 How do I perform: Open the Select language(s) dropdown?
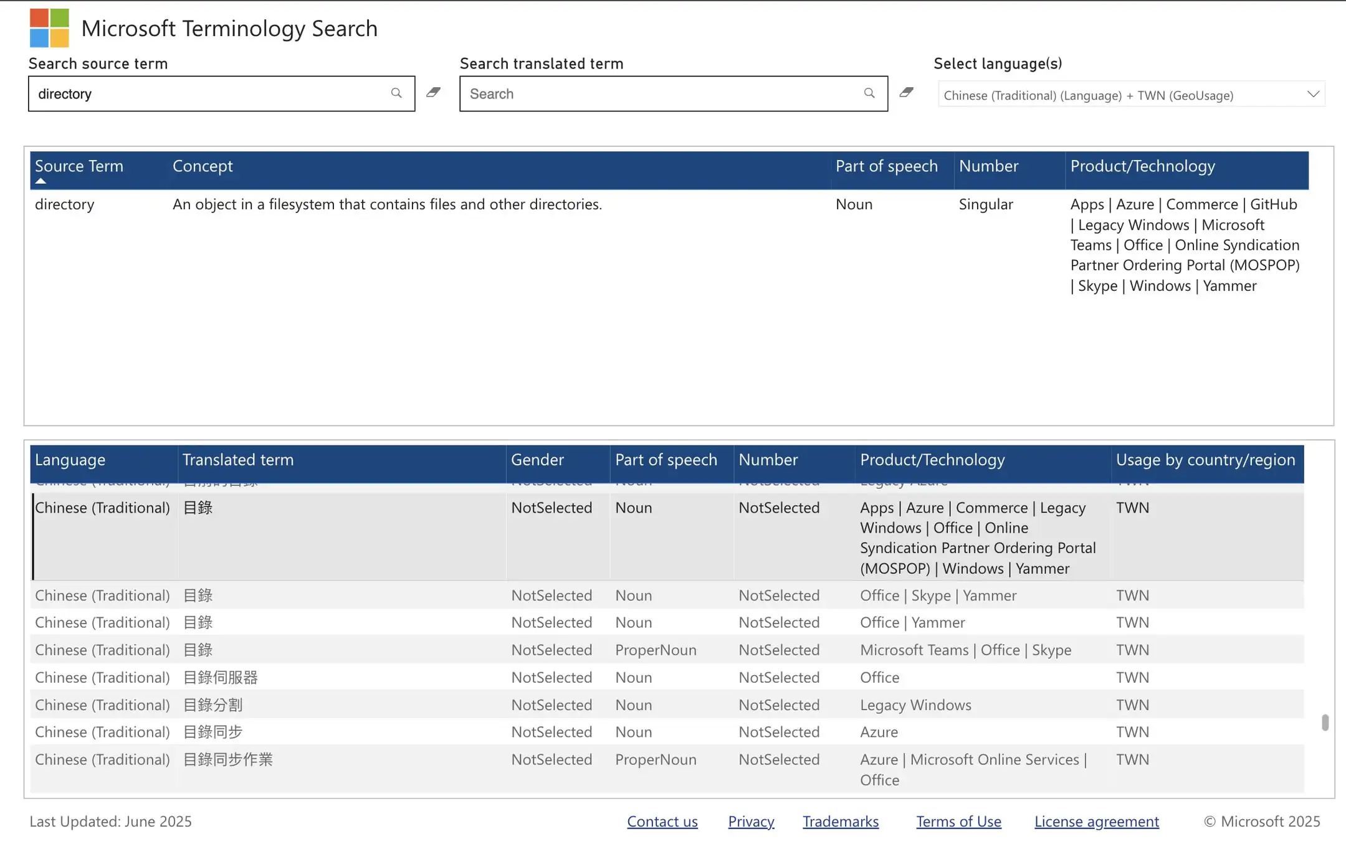point(1132,95)
